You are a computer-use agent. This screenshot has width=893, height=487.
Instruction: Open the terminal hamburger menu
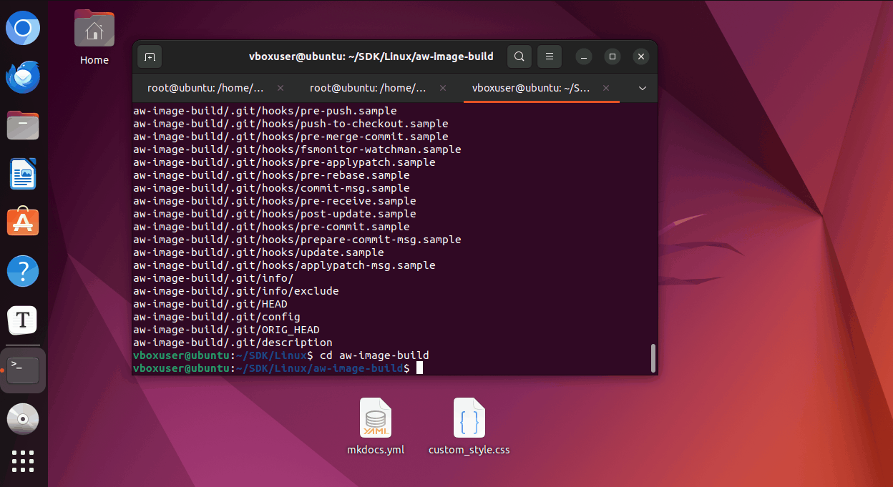(550, 56)
